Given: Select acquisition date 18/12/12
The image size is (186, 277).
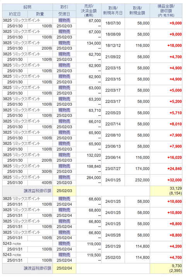Looking at the screenshot, I should (113, 45).
